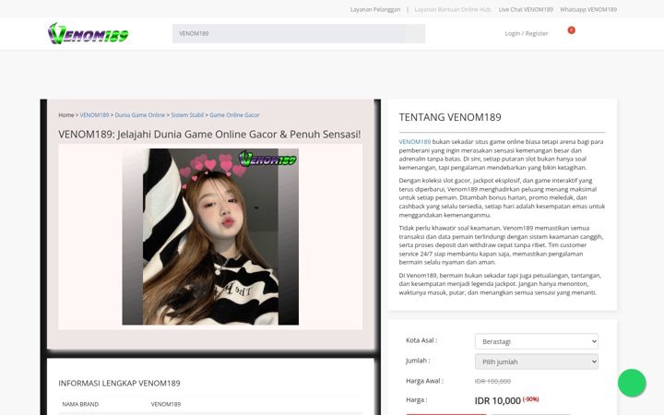The image size is (664, 415).
Task: Expand the Kota Asal Berastagi dropdown
Action: tap(537, 341)
